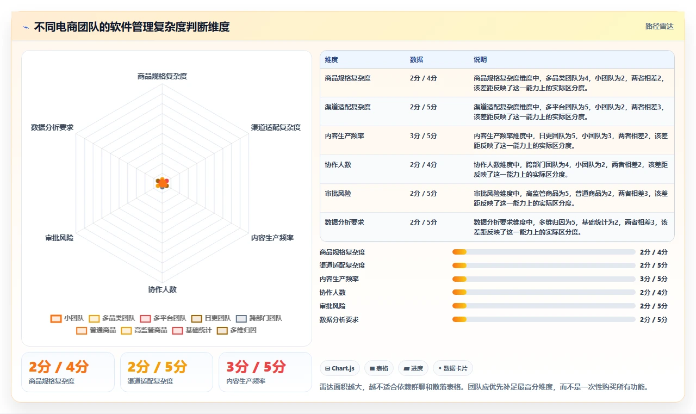Toggle the 多维归因 legend entry

pyautogui.click(x=236, y=330)
